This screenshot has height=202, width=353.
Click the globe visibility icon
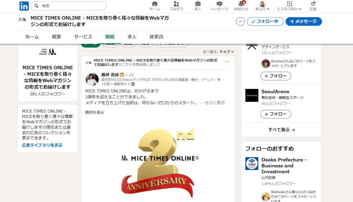click(133, 84)
